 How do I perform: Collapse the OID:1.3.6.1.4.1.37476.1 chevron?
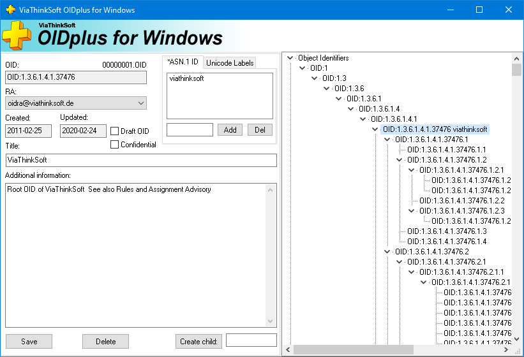387,140
